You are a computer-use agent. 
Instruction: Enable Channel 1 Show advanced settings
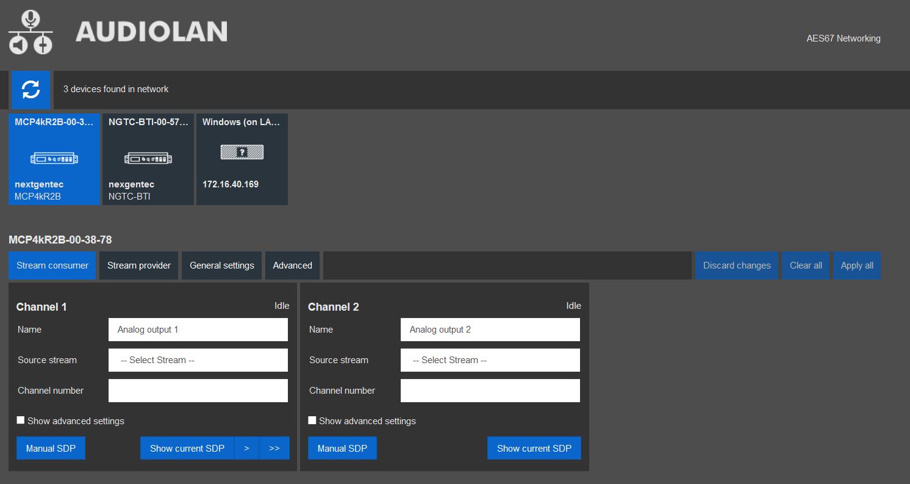pyautogui.click(x=21, y=421)
